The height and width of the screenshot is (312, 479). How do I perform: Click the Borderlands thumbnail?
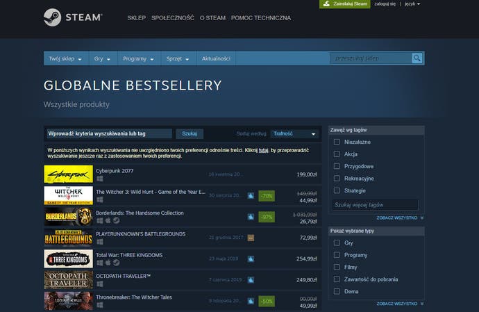69,216
